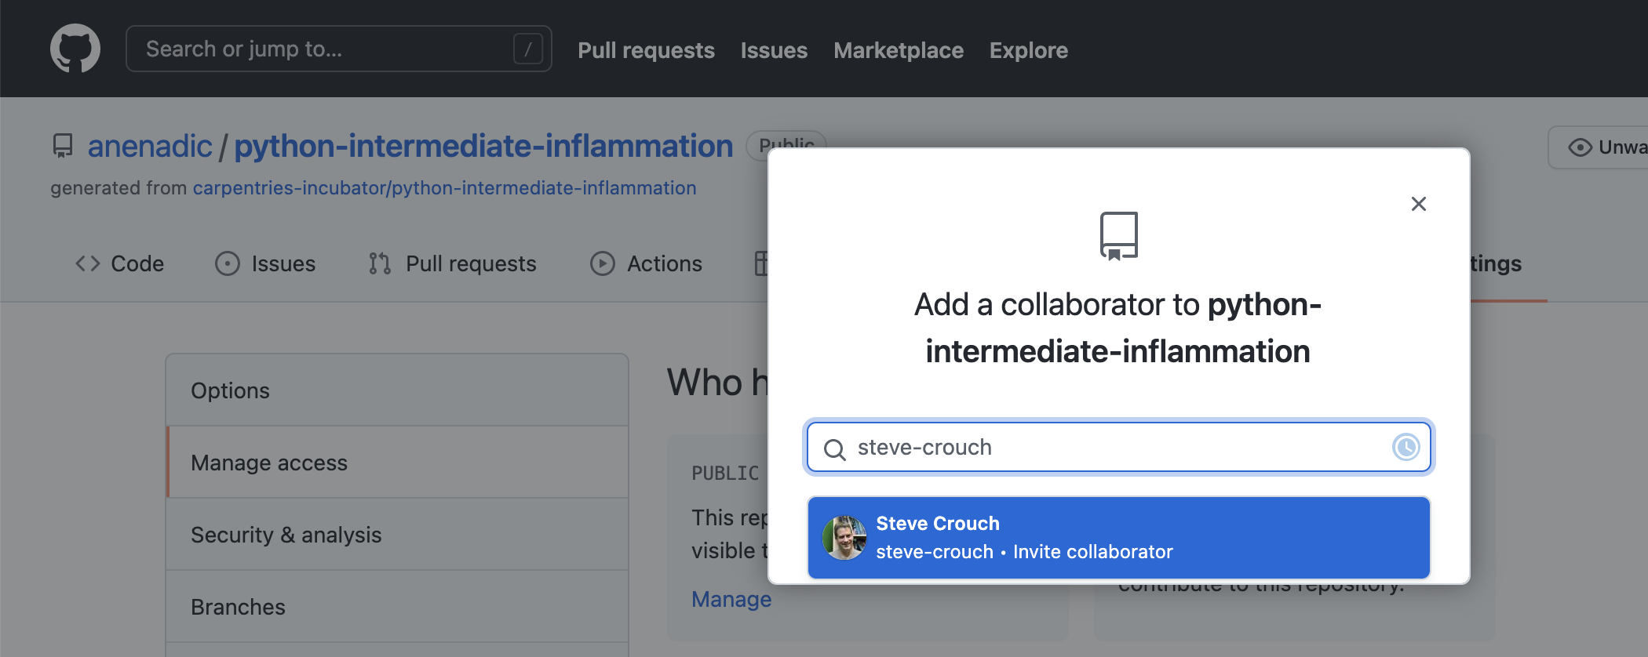
Task: Click the repository icon atop the dialog
Action: pyautogui.click(x=1118, y=235)
